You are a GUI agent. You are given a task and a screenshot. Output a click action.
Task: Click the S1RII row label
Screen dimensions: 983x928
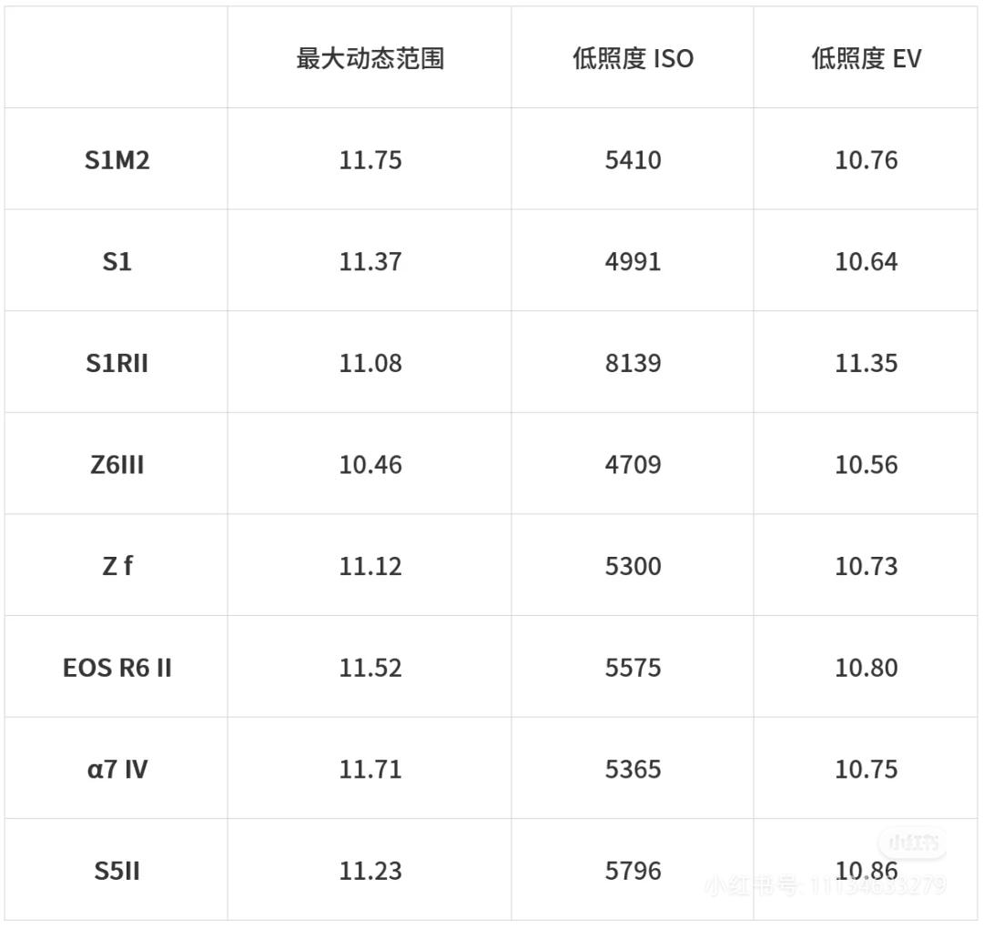[117, 363]
